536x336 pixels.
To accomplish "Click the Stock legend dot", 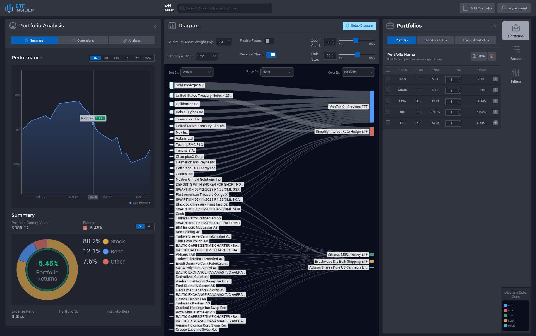I will tap(106, 241).
